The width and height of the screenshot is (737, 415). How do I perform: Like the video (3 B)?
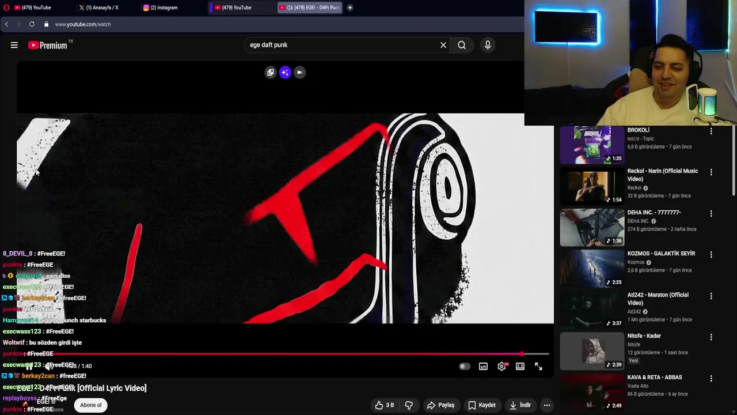385,405
